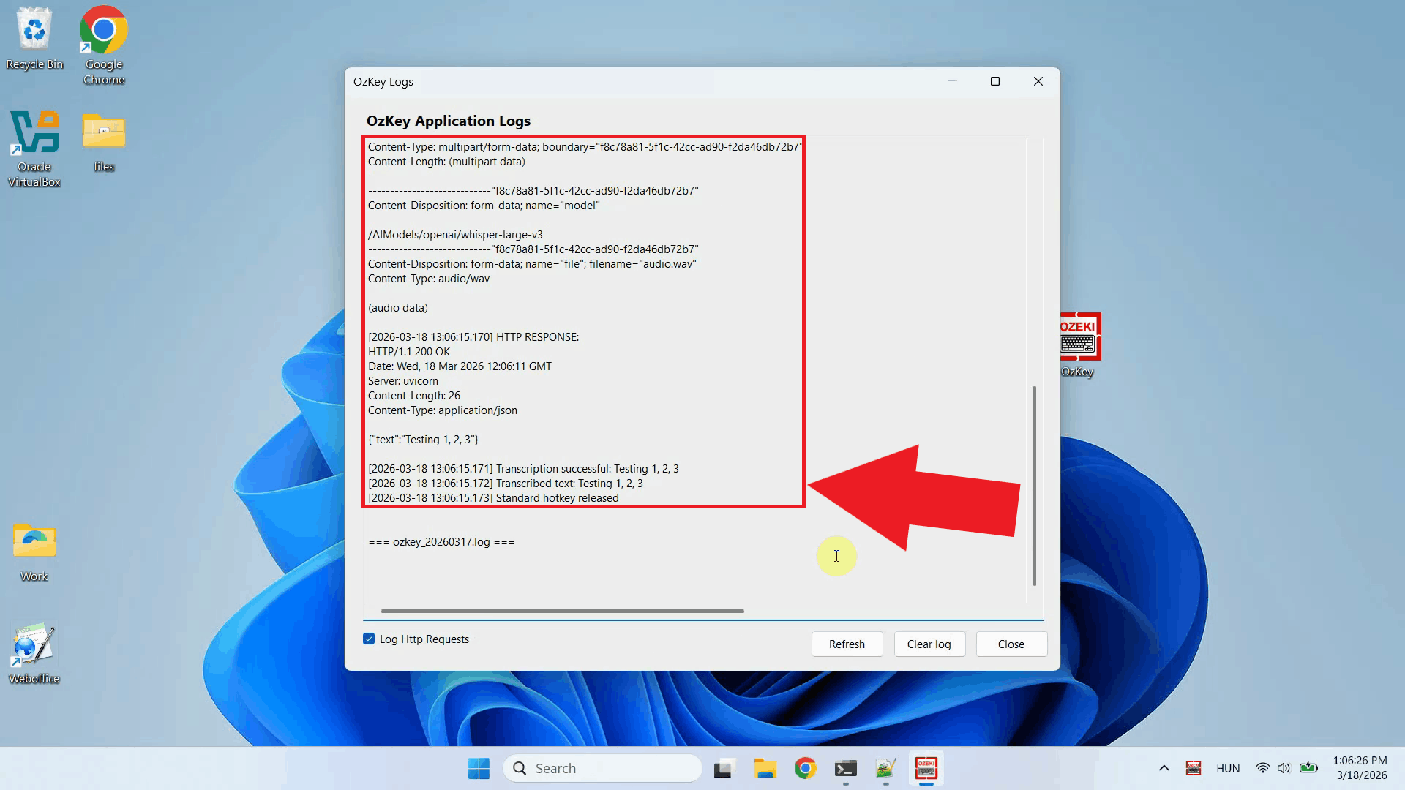Open the Windows Start menu
1405x790 pixels.
[479, 768]
